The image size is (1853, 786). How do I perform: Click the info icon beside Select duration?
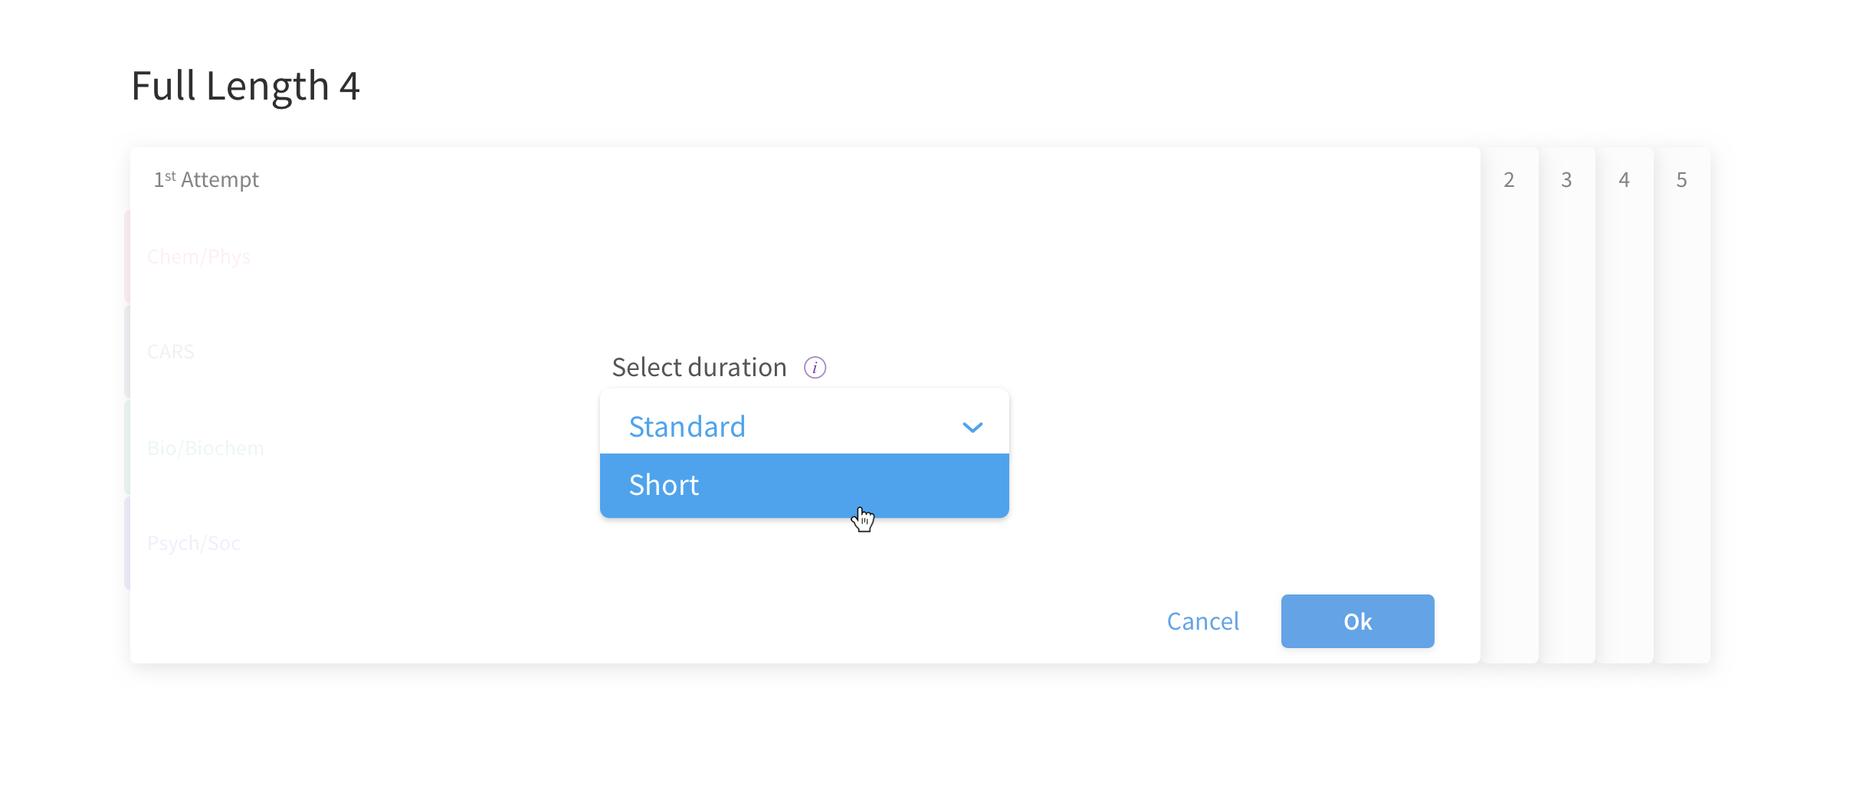(x=815, y=368)
